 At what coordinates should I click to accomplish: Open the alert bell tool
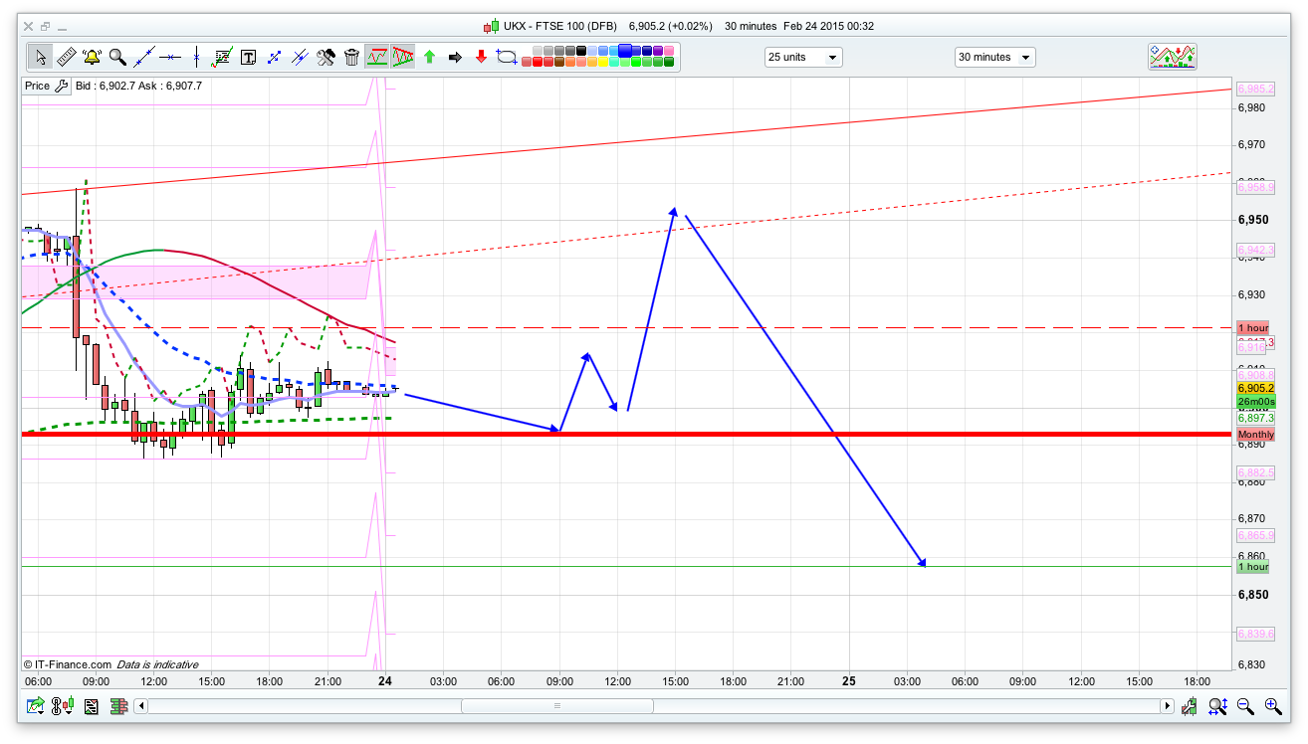(x=92, y=57)
